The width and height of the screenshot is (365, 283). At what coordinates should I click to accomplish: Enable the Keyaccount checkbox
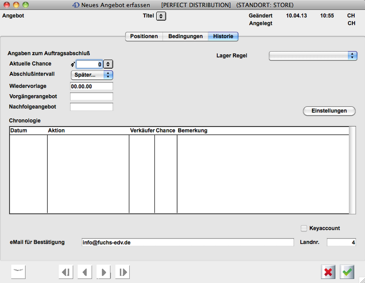pos(304,228)
